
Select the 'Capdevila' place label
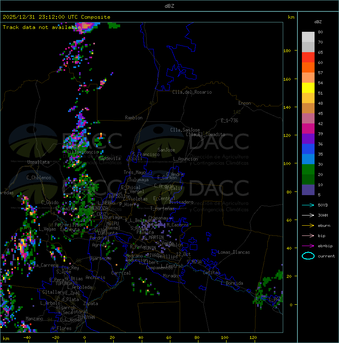coord(110,158)
